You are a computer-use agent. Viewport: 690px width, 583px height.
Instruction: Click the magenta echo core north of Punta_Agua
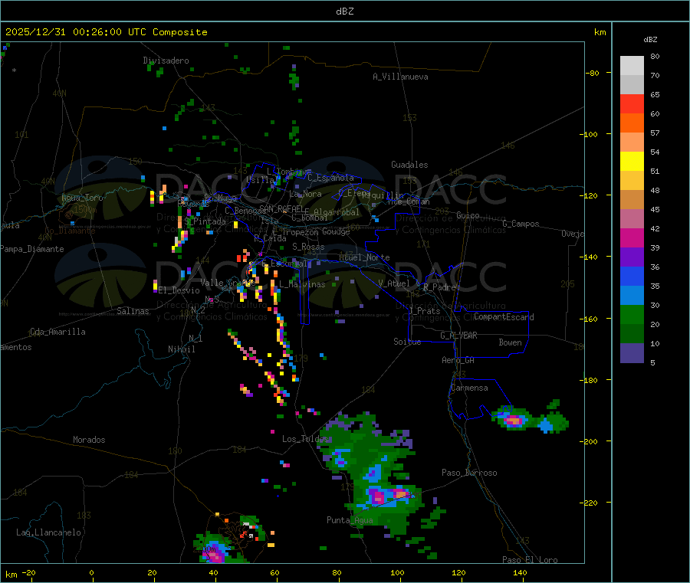(x=377, y=496)
